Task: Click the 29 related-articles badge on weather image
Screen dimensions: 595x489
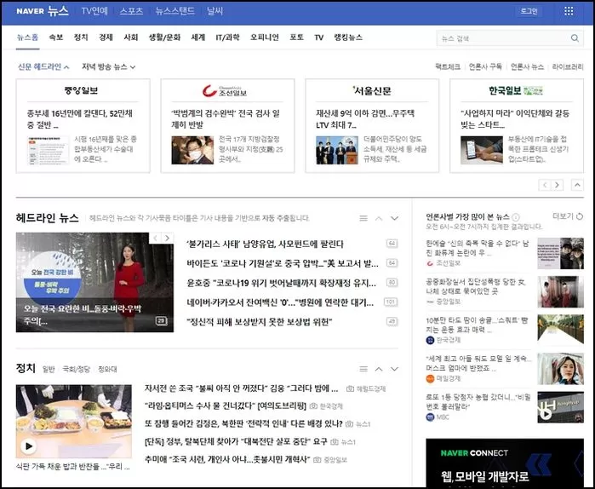Action: pos(161,321)
